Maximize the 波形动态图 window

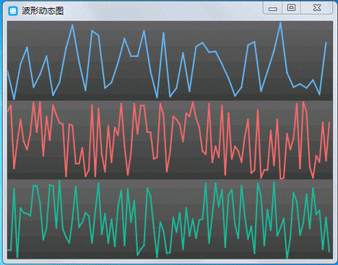coord(291,8)
